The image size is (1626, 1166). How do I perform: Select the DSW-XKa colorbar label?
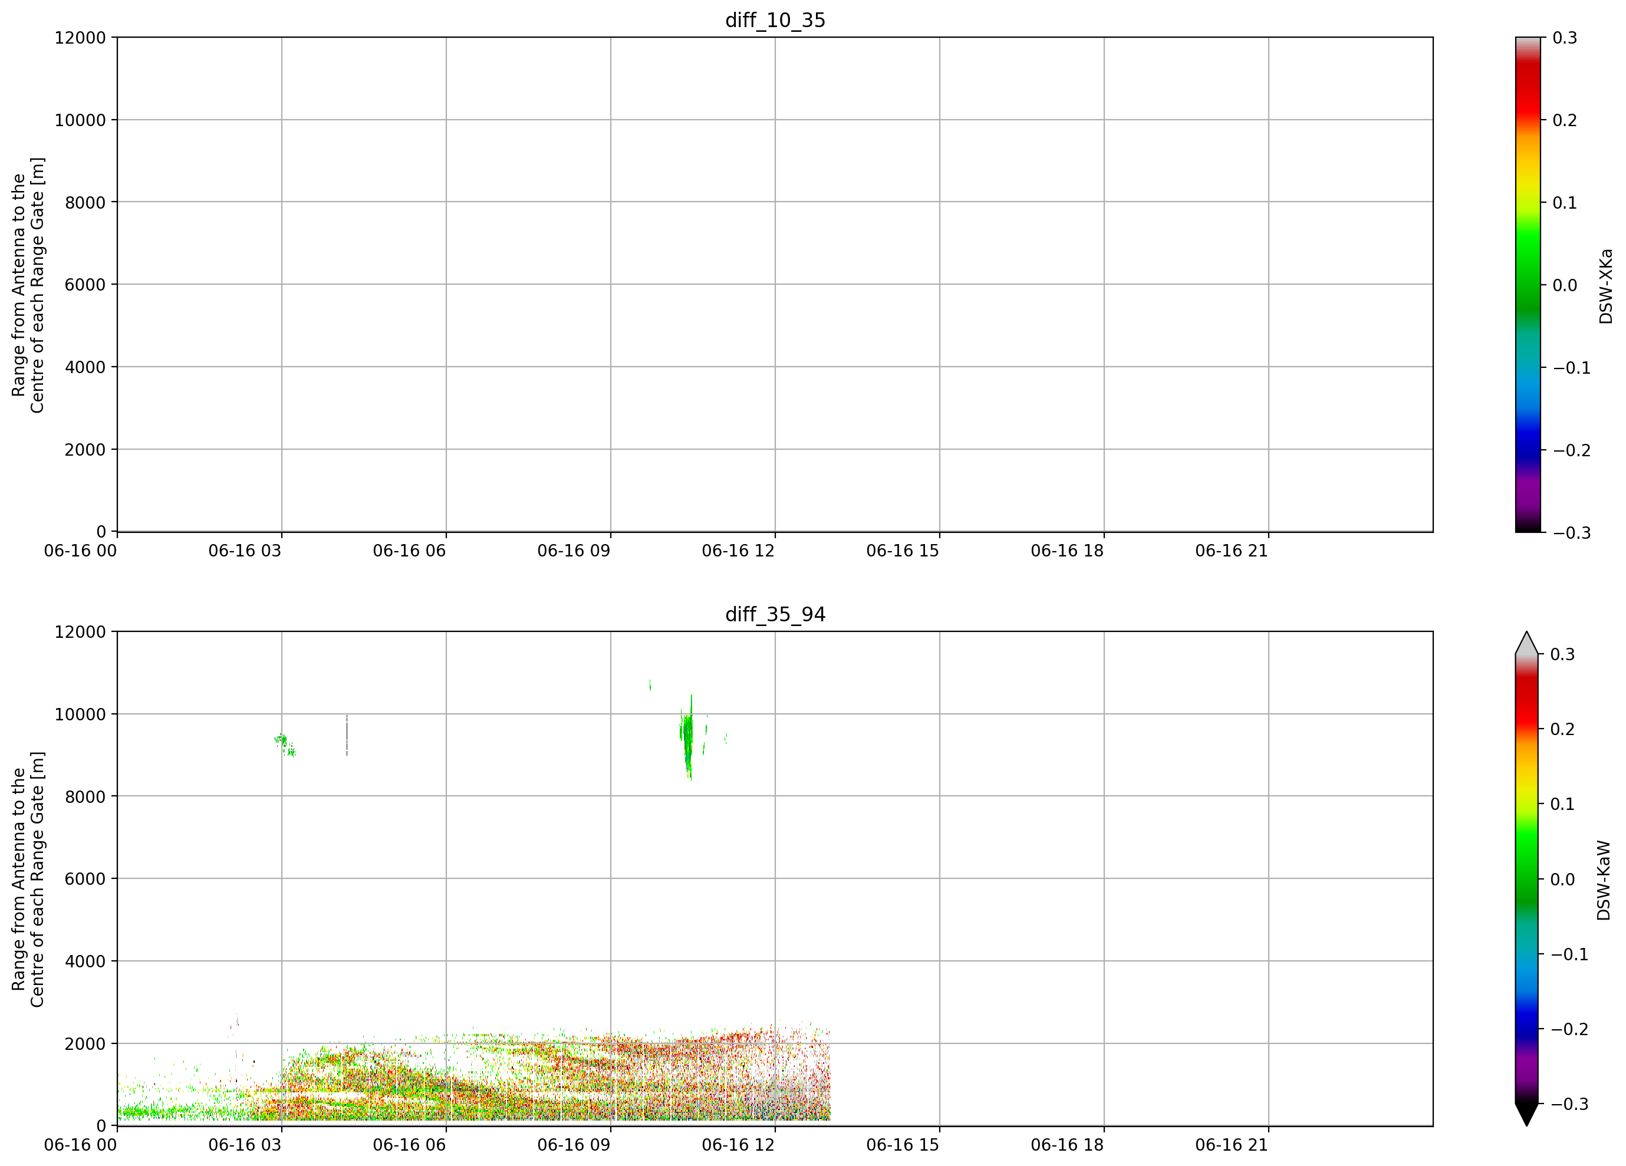pos(1605,286)
